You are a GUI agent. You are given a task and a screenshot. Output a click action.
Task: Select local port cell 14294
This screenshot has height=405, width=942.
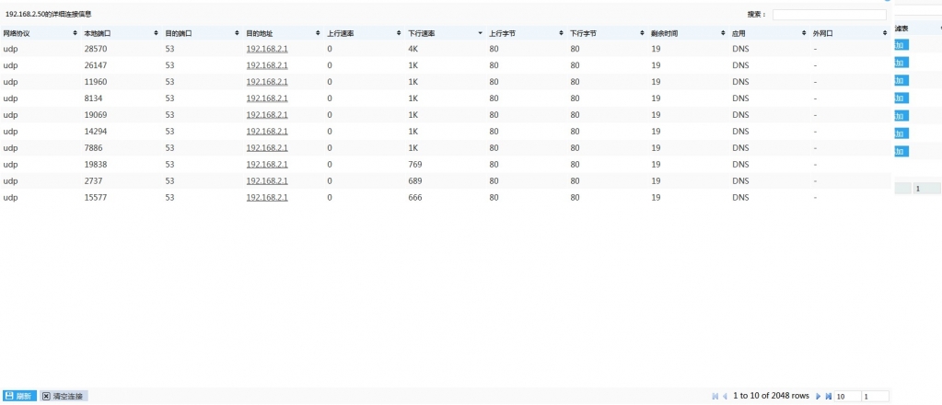pos(96,131)
